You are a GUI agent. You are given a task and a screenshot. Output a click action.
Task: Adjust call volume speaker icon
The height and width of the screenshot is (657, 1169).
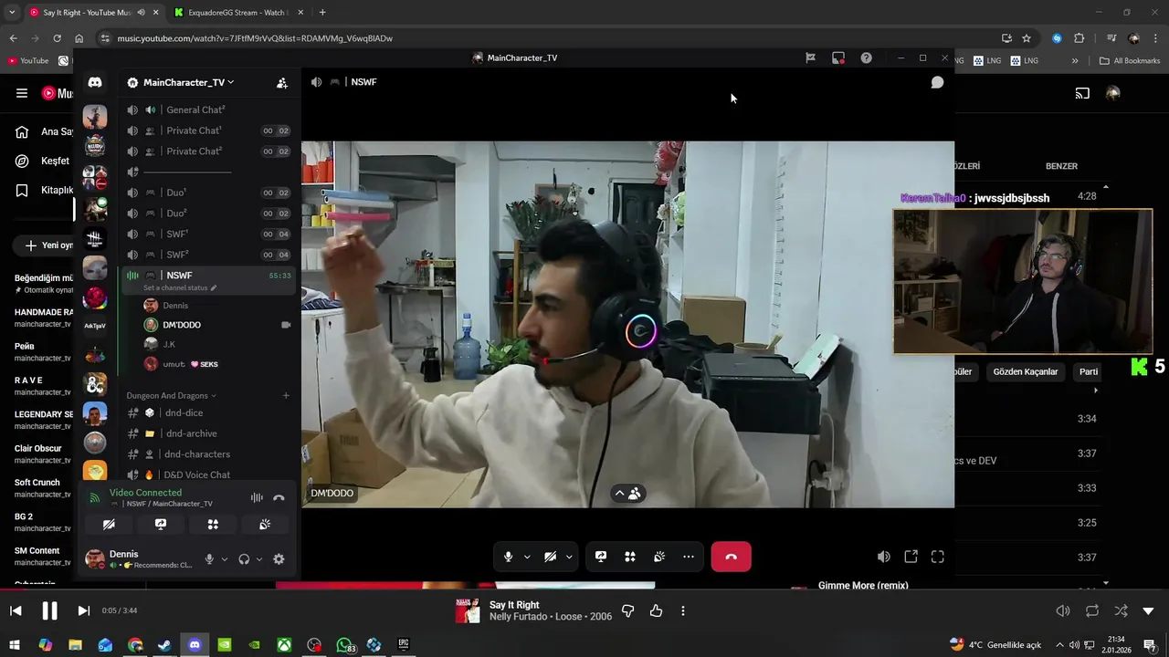click(x=883, y=557)
